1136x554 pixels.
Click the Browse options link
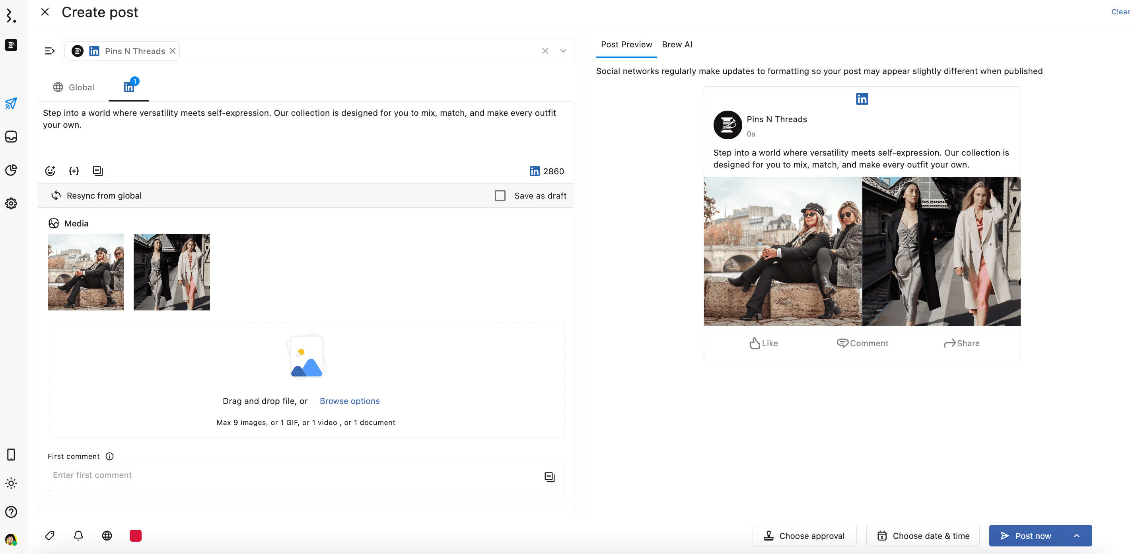349,401
